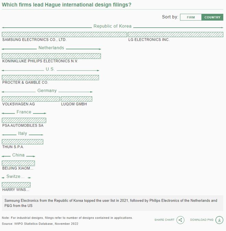Click the Koninklijke Philips Electronics bar

pos(51,56)
